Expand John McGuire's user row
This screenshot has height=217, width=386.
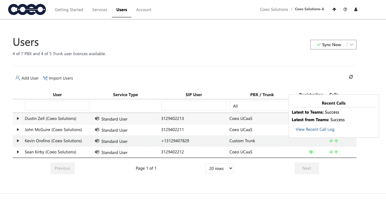click(18, 130)
